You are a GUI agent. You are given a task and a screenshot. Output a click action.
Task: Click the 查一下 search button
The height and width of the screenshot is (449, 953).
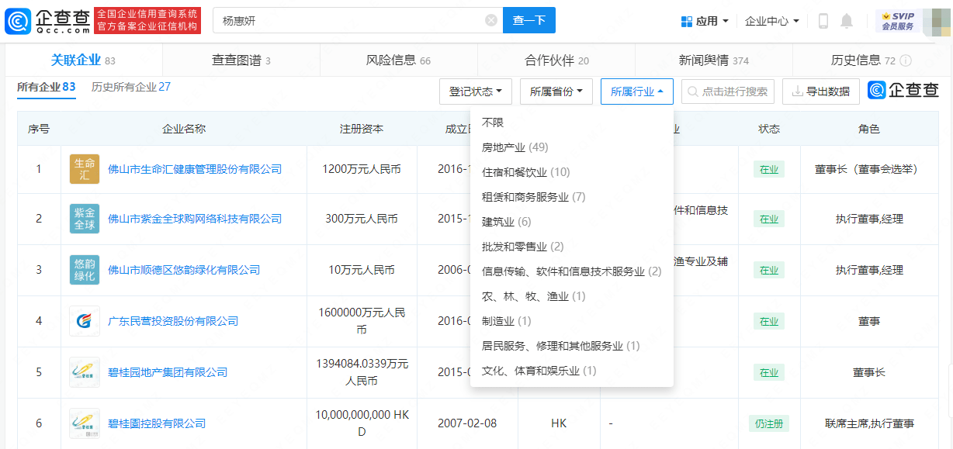pos(529,21)
